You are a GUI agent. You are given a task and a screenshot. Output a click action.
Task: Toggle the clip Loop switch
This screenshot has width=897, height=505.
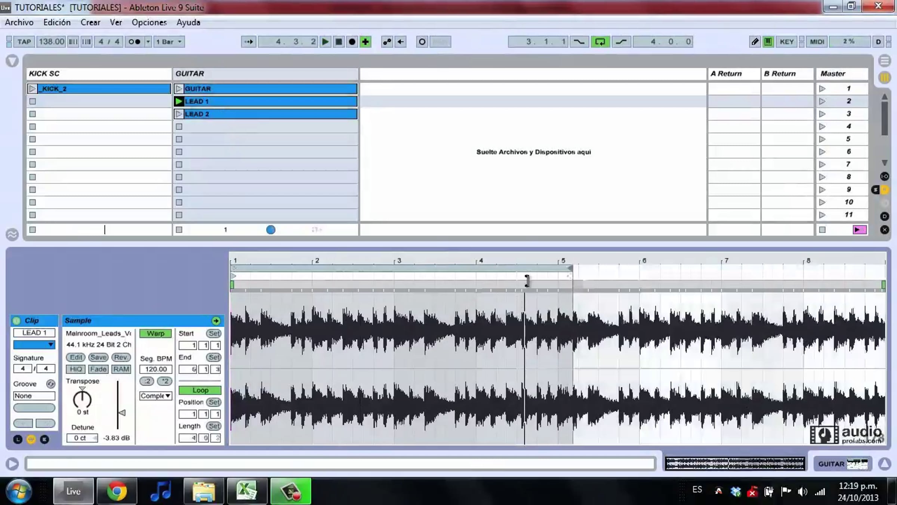click(200, 390)
